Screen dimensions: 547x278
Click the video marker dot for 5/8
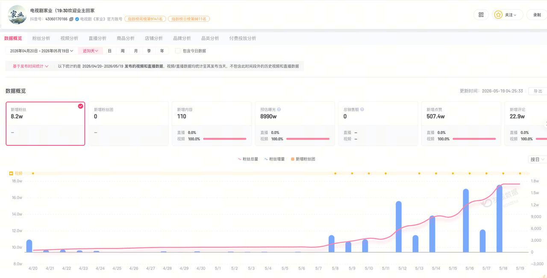(x=335, y=174)
